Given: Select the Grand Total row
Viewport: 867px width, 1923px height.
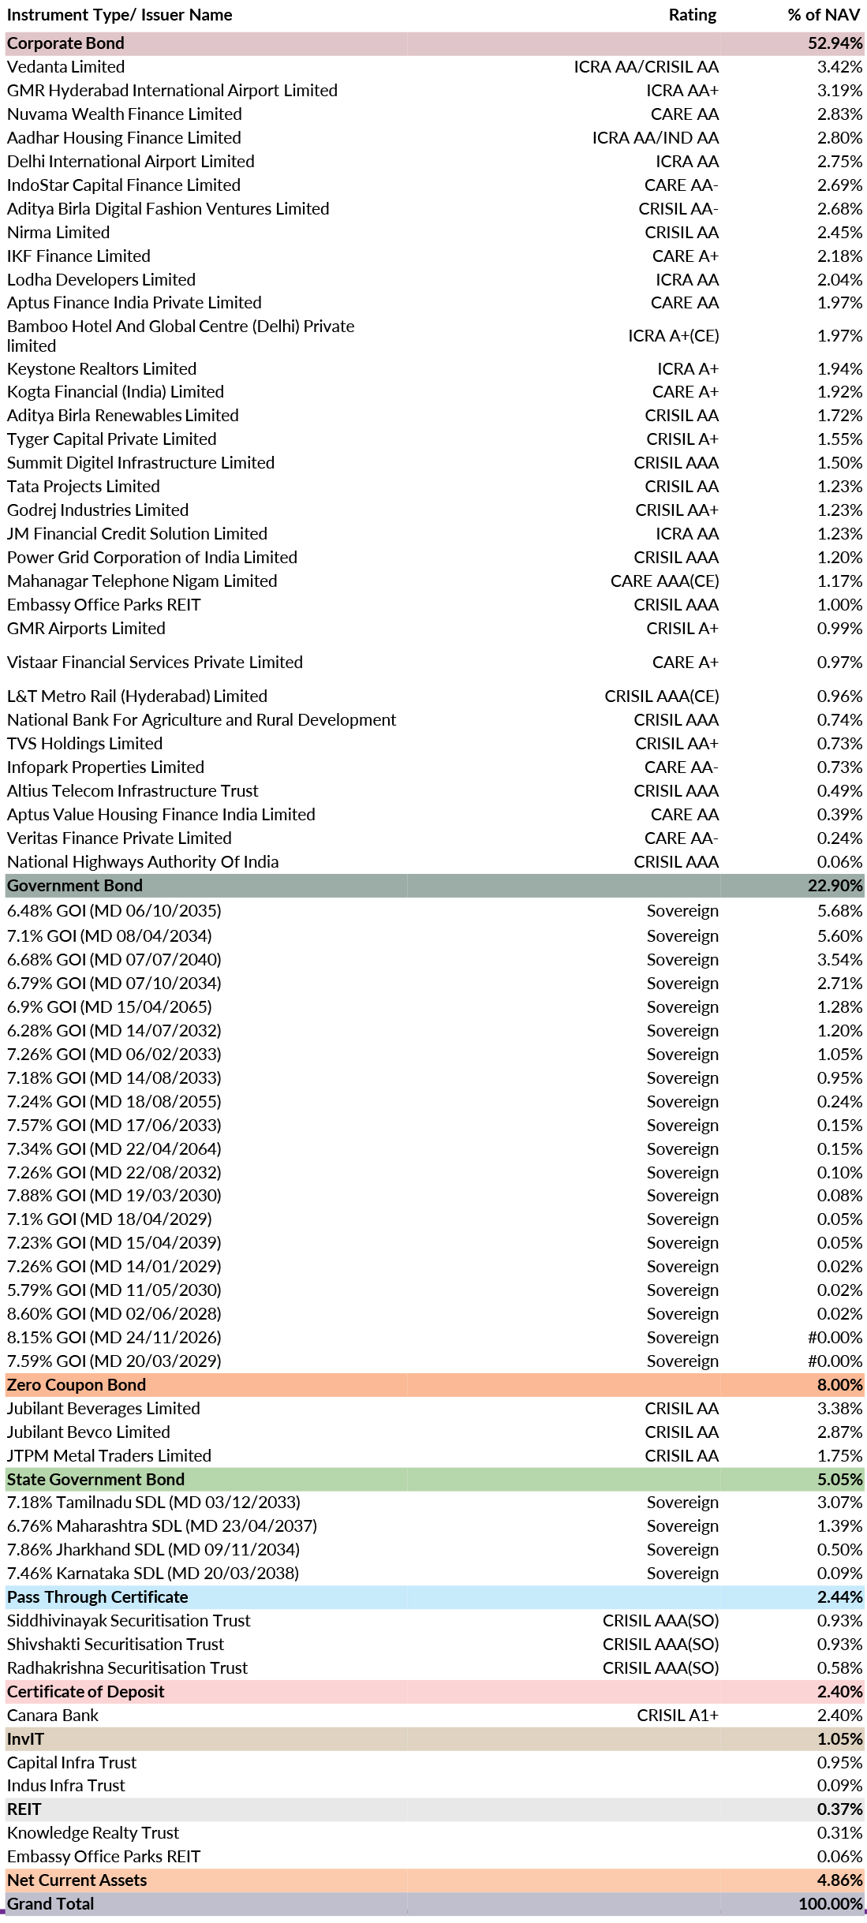Looking at the screenshot, I should click(x=50, y=1904).
